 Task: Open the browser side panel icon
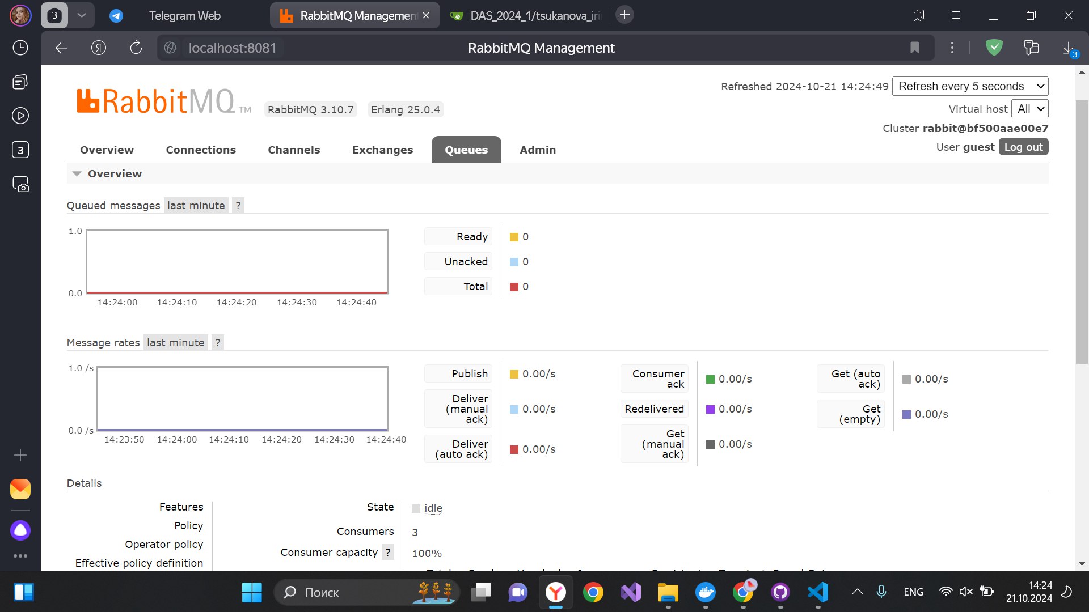point(919,15)
